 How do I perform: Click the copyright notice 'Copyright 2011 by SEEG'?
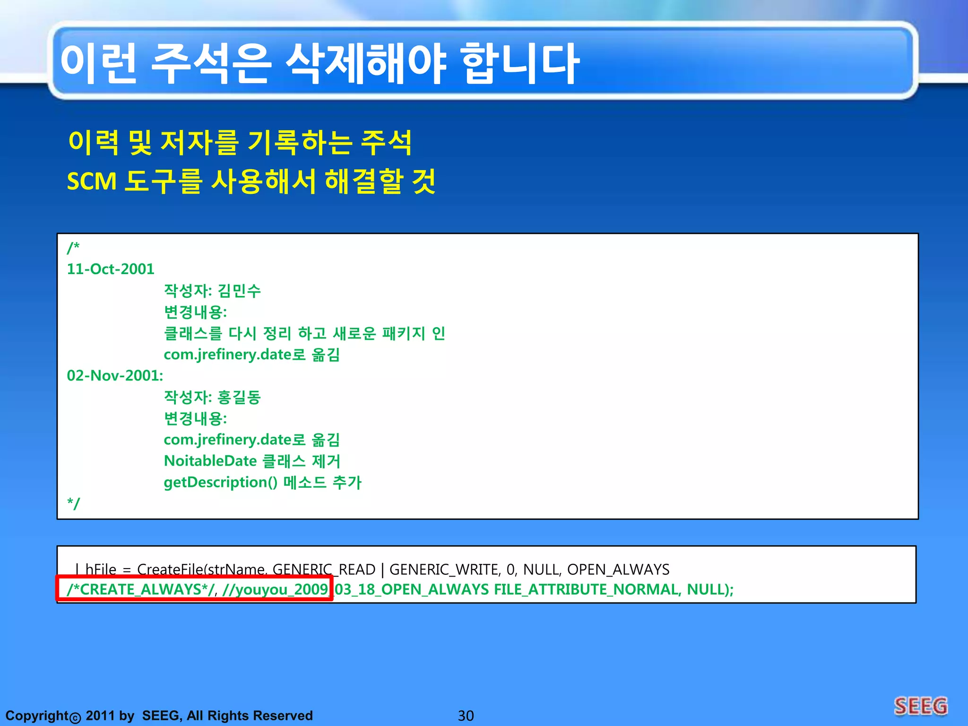click(x=159, y=716)
